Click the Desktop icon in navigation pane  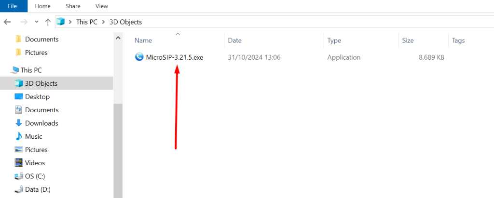(x=19, y=97)
